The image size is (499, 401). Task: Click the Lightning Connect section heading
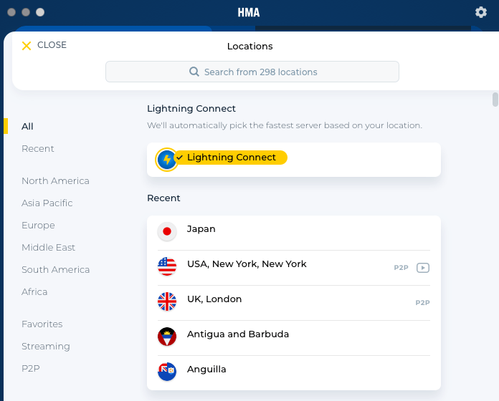click(x=191, y=109)
